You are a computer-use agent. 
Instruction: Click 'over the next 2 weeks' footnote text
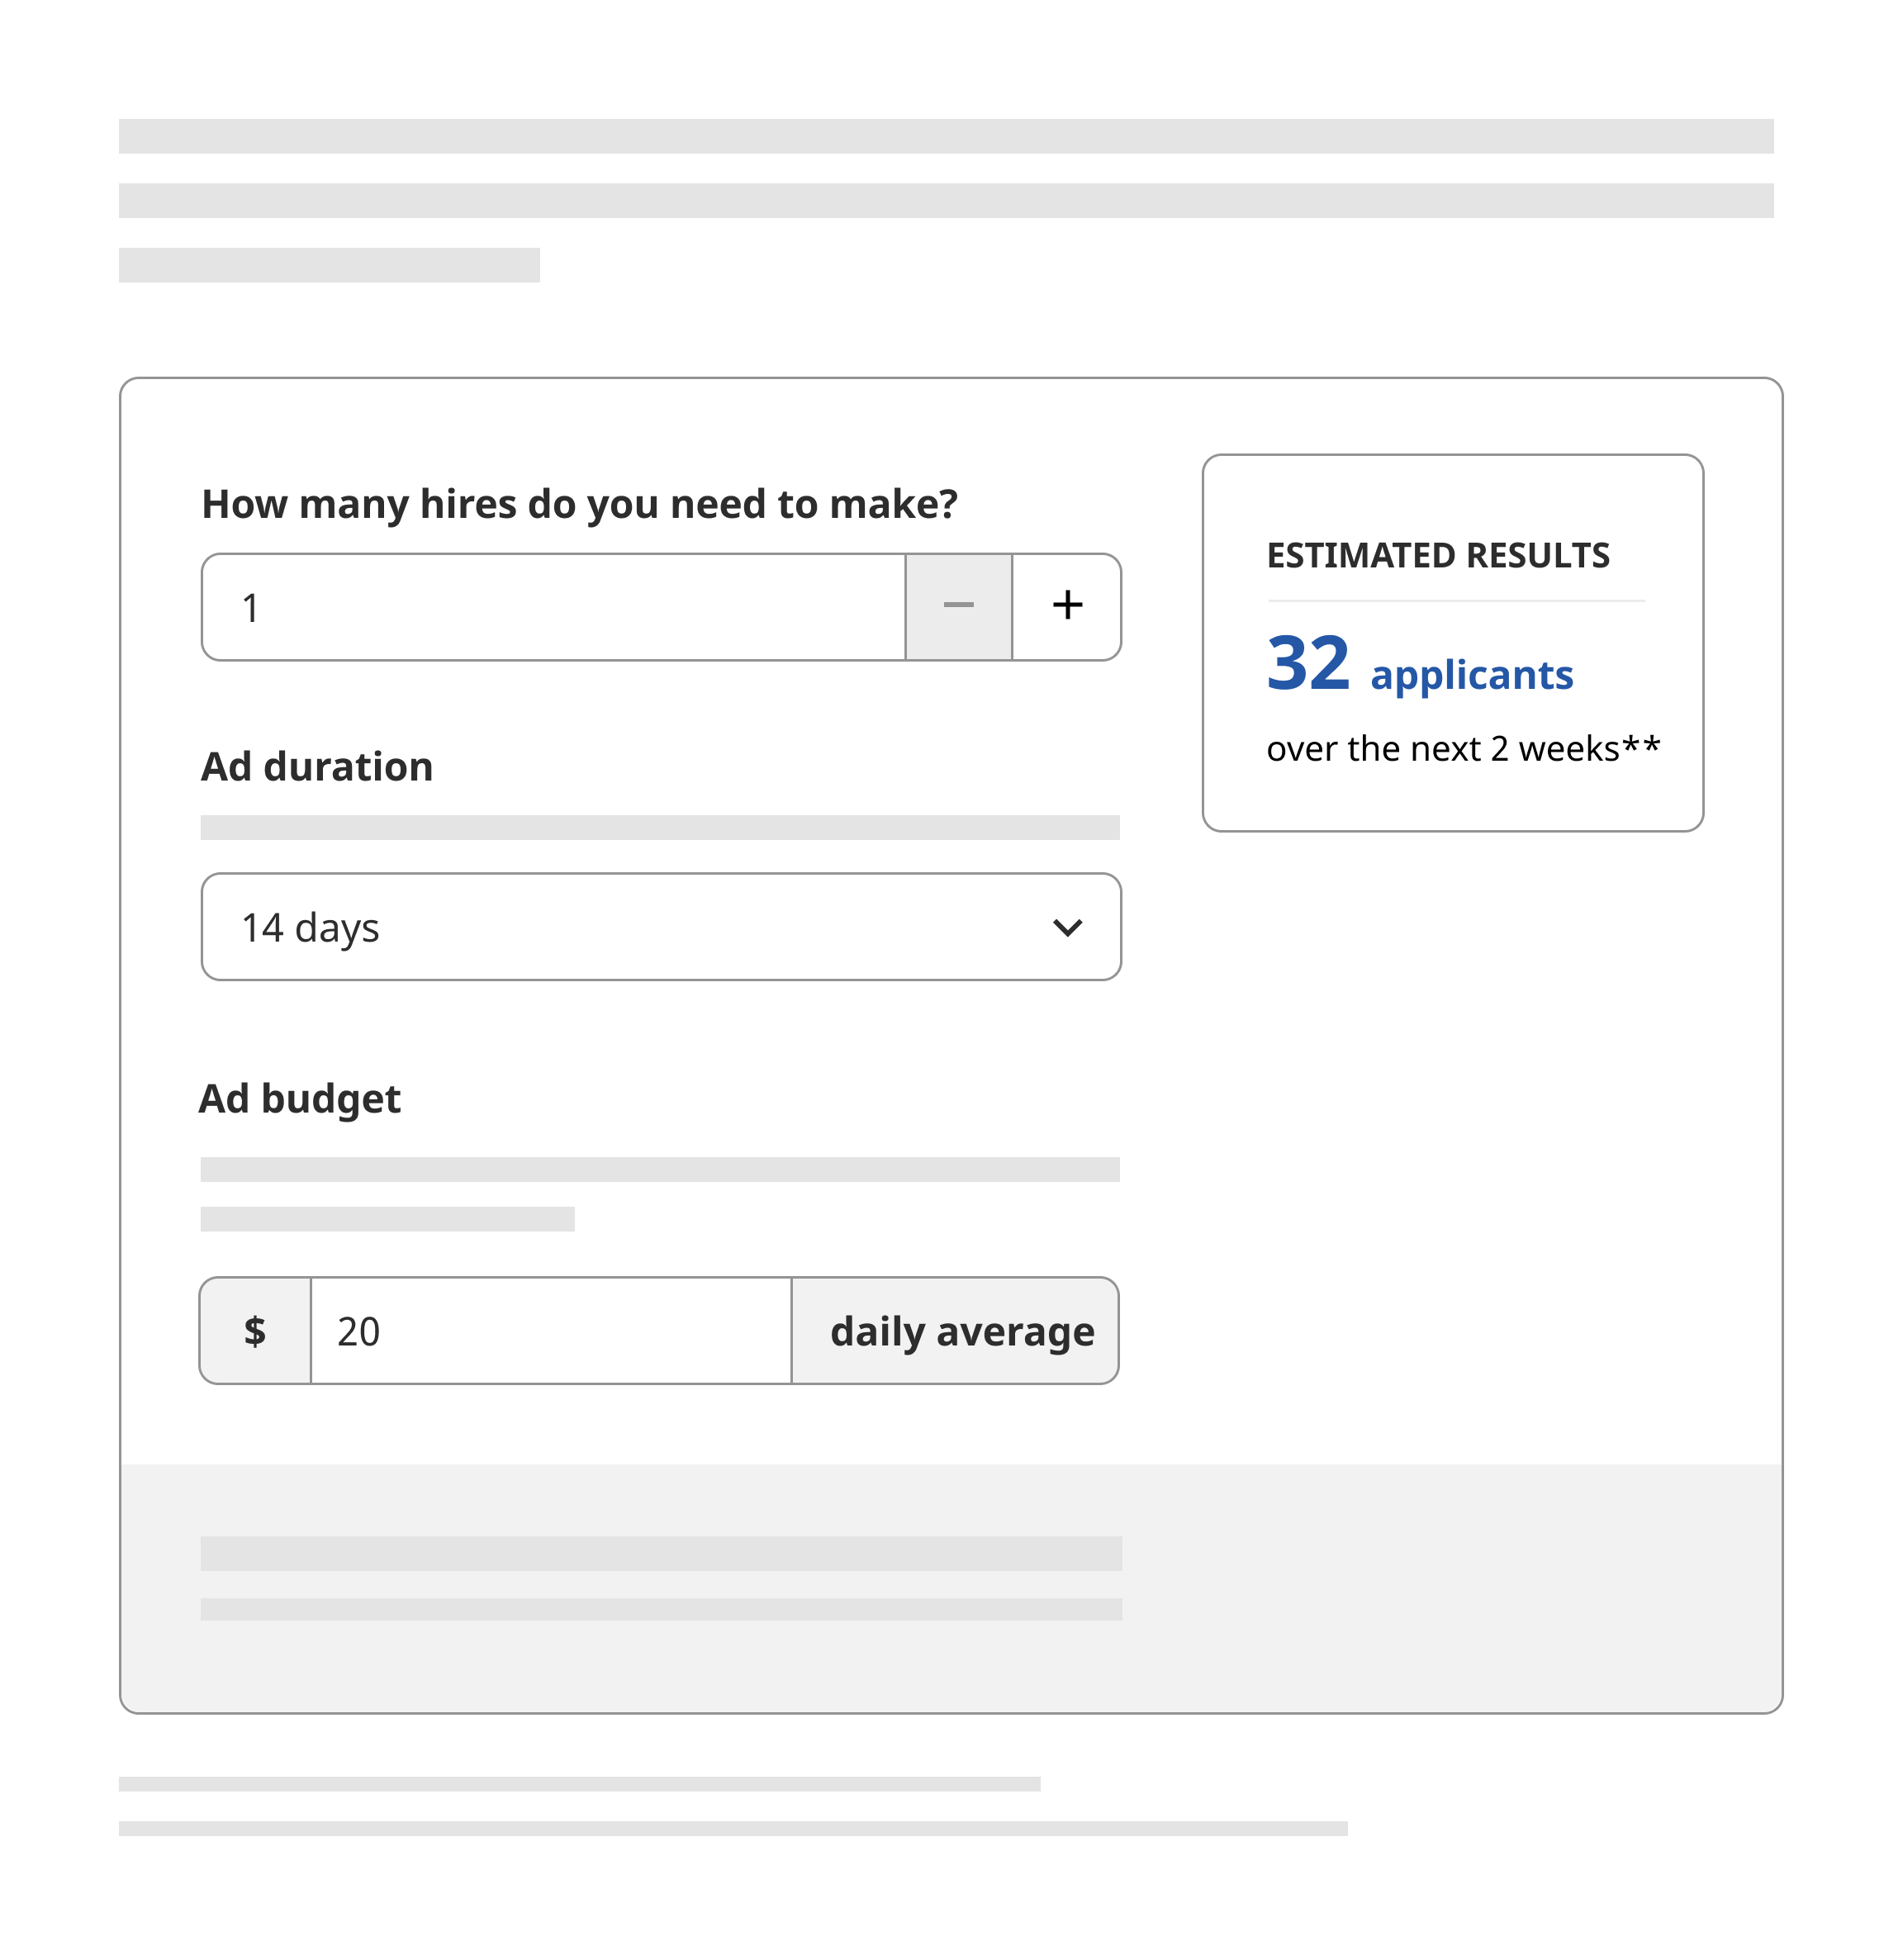point(1462,749)
